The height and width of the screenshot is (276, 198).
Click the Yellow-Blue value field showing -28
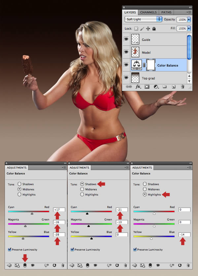click(59, 235)
